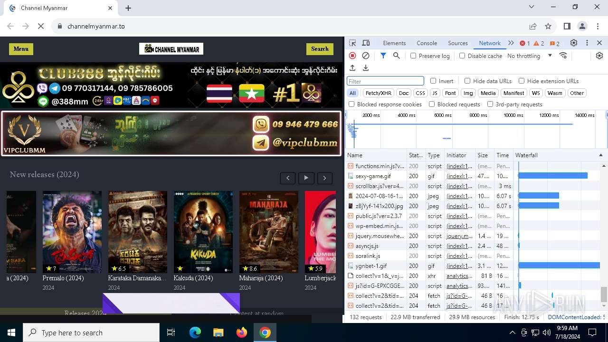Check Hide extension URLs
608x342 pixels.
tap(522, 81)
